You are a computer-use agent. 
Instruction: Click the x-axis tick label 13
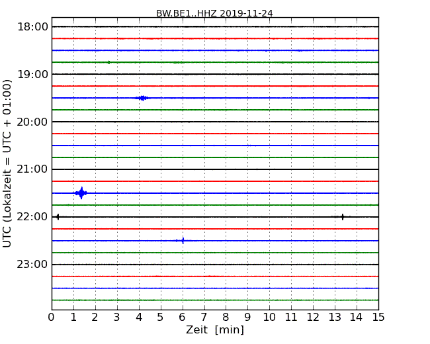[x=335, y=318]
